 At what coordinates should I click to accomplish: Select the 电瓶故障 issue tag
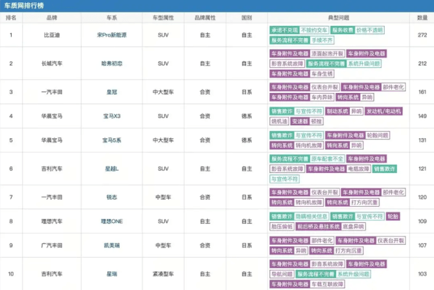tap(359, 169)
